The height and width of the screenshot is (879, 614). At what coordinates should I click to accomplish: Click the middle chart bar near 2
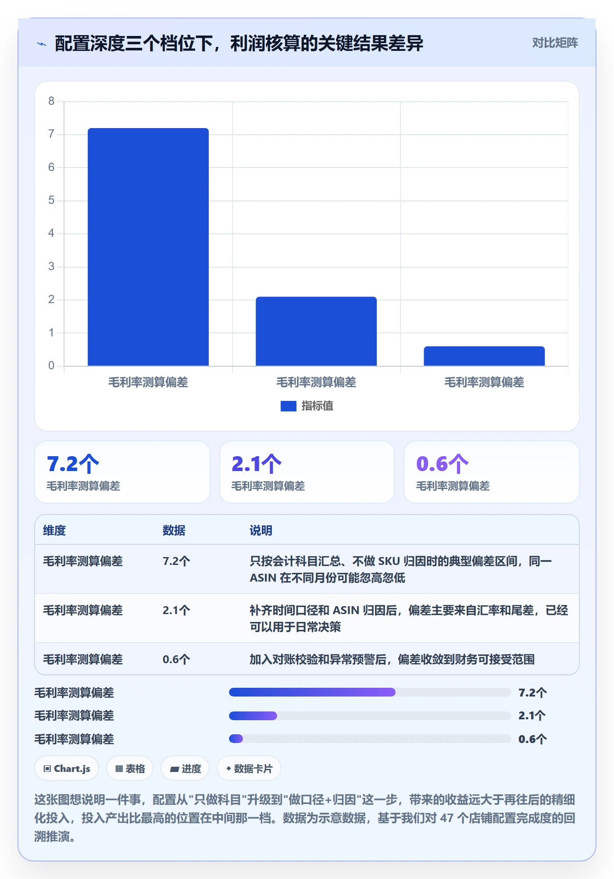click(316, 331)
